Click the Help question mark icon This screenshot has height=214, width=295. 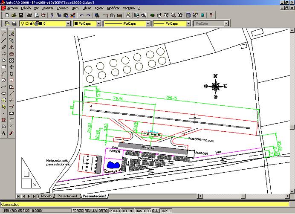pos(211,15)
